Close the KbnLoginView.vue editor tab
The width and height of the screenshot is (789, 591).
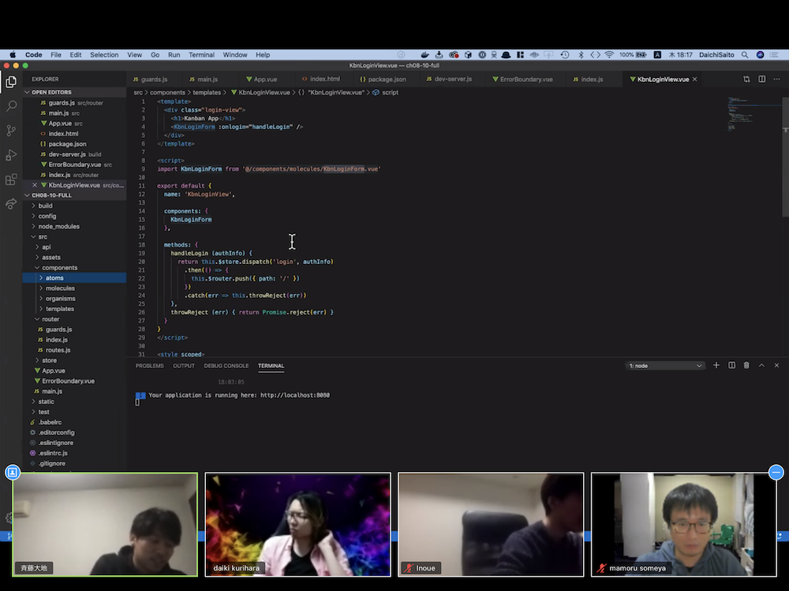click(x=695, y=80)
